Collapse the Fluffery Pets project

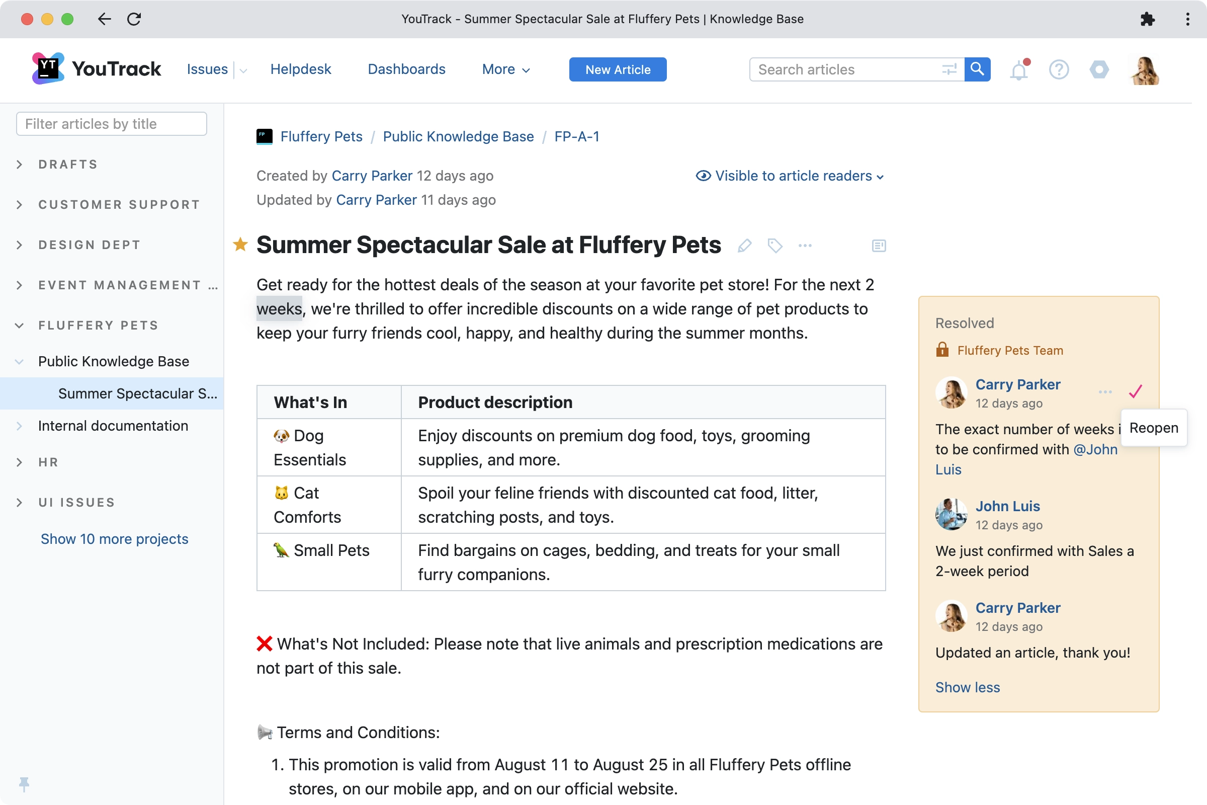click(20, 326)
